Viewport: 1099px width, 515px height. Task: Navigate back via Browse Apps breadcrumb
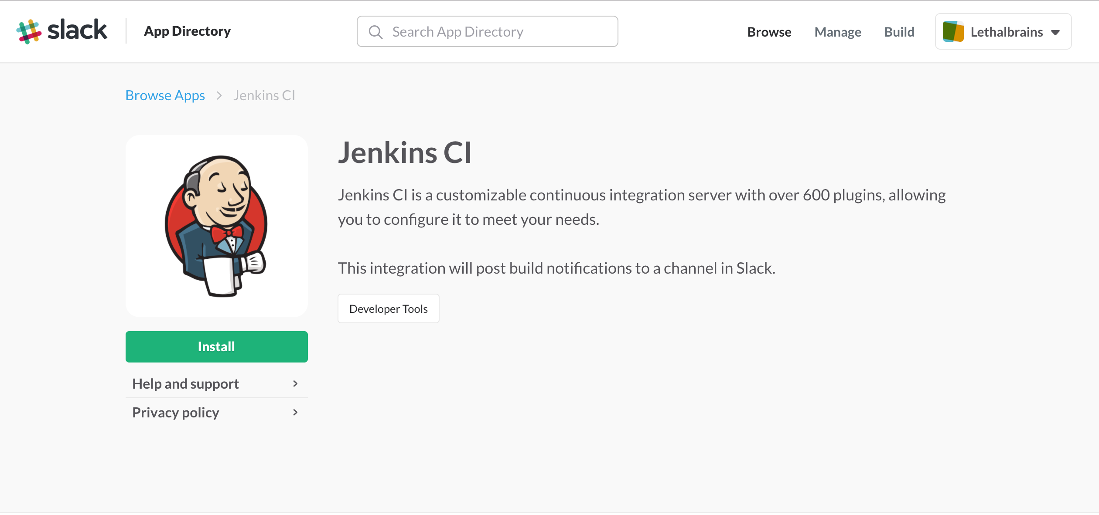tap(165, 95)
